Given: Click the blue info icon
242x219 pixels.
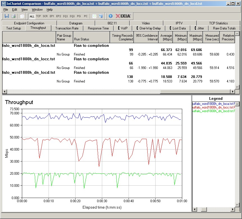Looking at the screenshot, I should pyautogui.click(x=111, y=16).
